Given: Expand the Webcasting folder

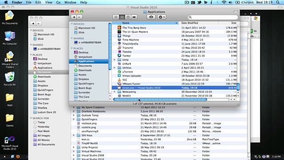Looking at the screenshot, I should [114, 92].
